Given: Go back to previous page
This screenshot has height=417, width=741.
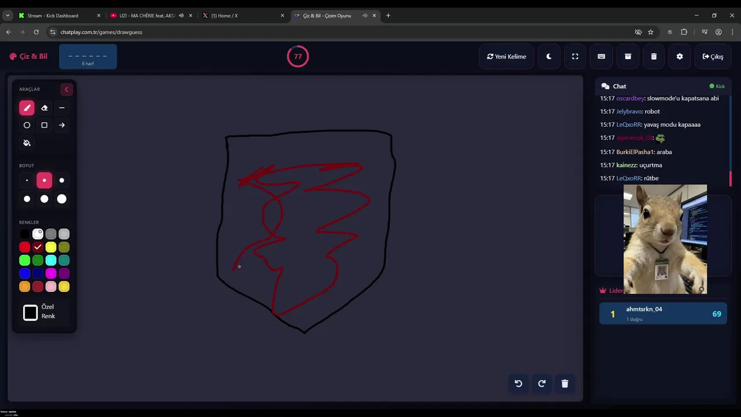Looking at the screenshot, I should click(9, 32).
